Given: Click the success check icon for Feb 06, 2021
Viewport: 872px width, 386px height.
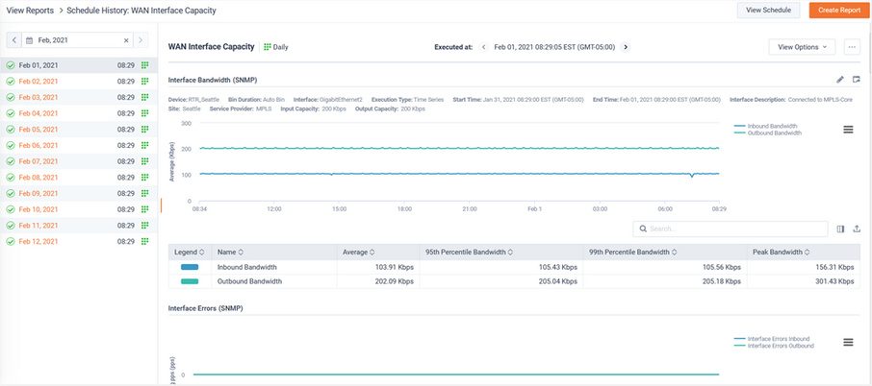Looking at the screenshot, I should pos(10,146).
